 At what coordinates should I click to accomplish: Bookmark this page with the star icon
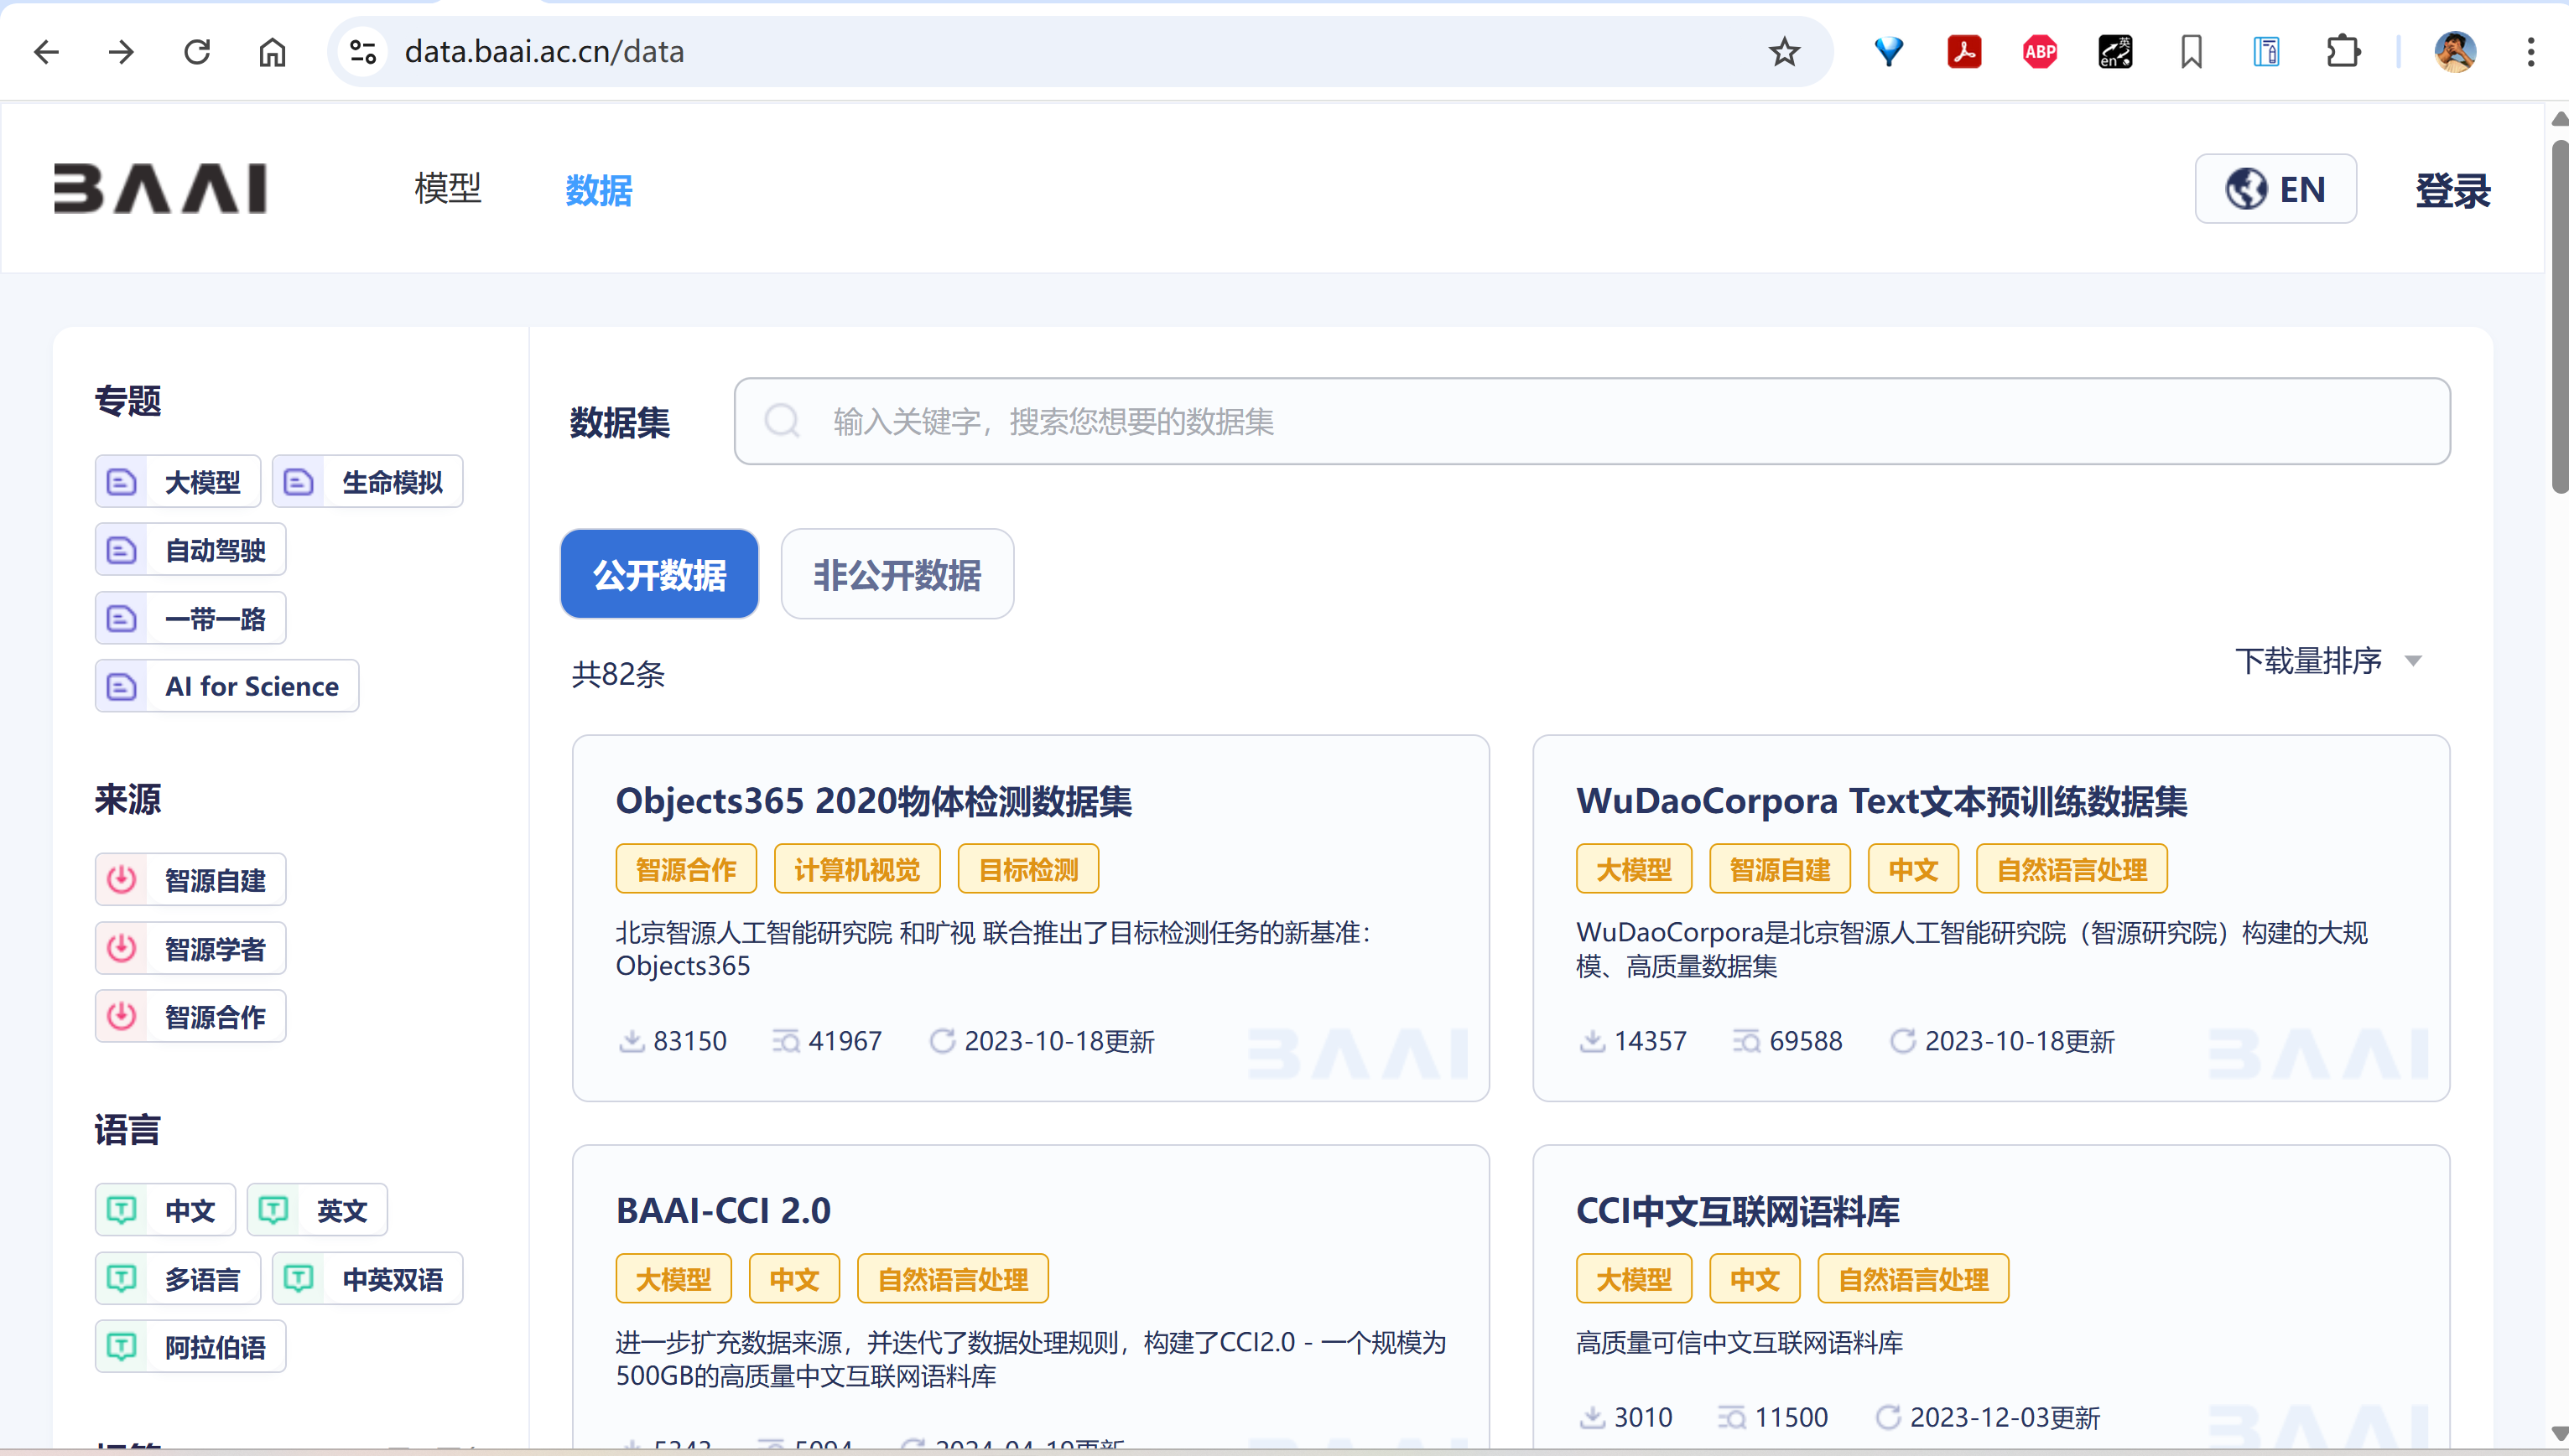(x=1784, y=52)
